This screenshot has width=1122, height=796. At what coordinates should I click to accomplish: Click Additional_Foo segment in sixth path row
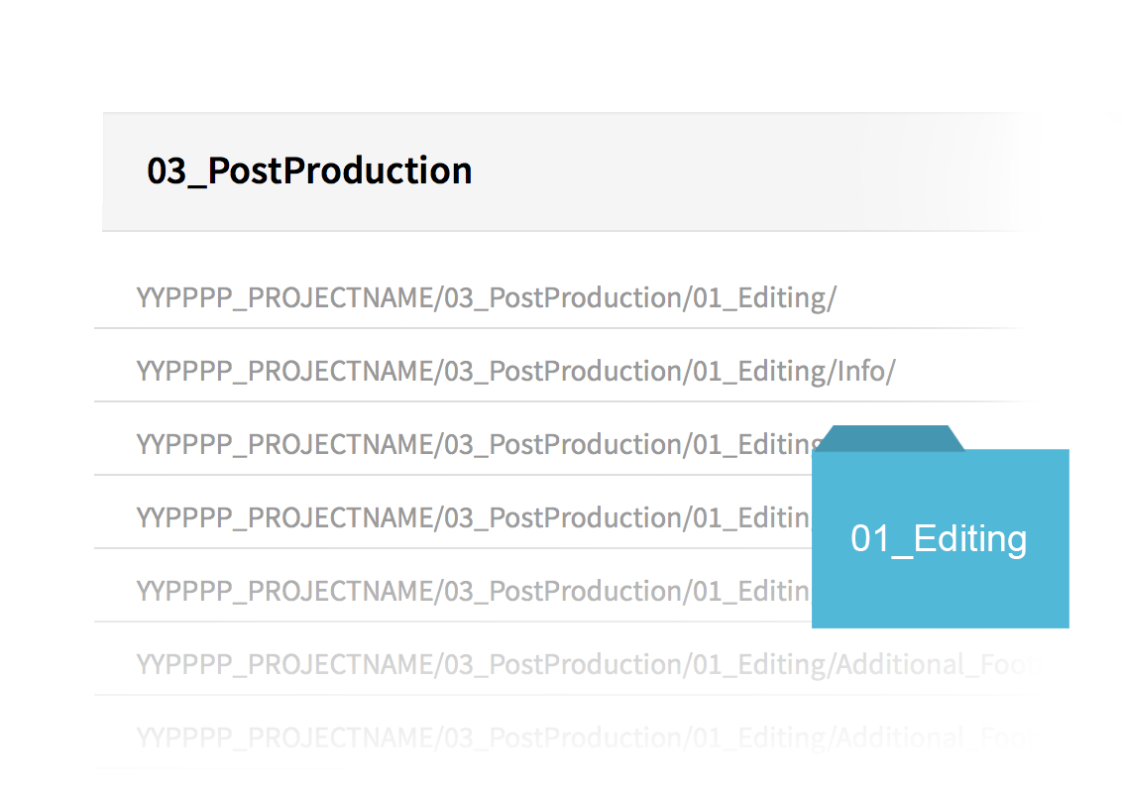[x=931, y=665]
